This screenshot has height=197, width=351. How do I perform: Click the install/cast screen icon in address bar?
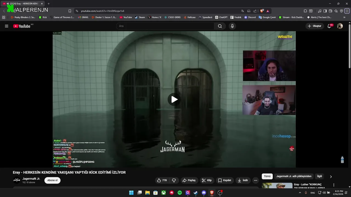(249, 11)
